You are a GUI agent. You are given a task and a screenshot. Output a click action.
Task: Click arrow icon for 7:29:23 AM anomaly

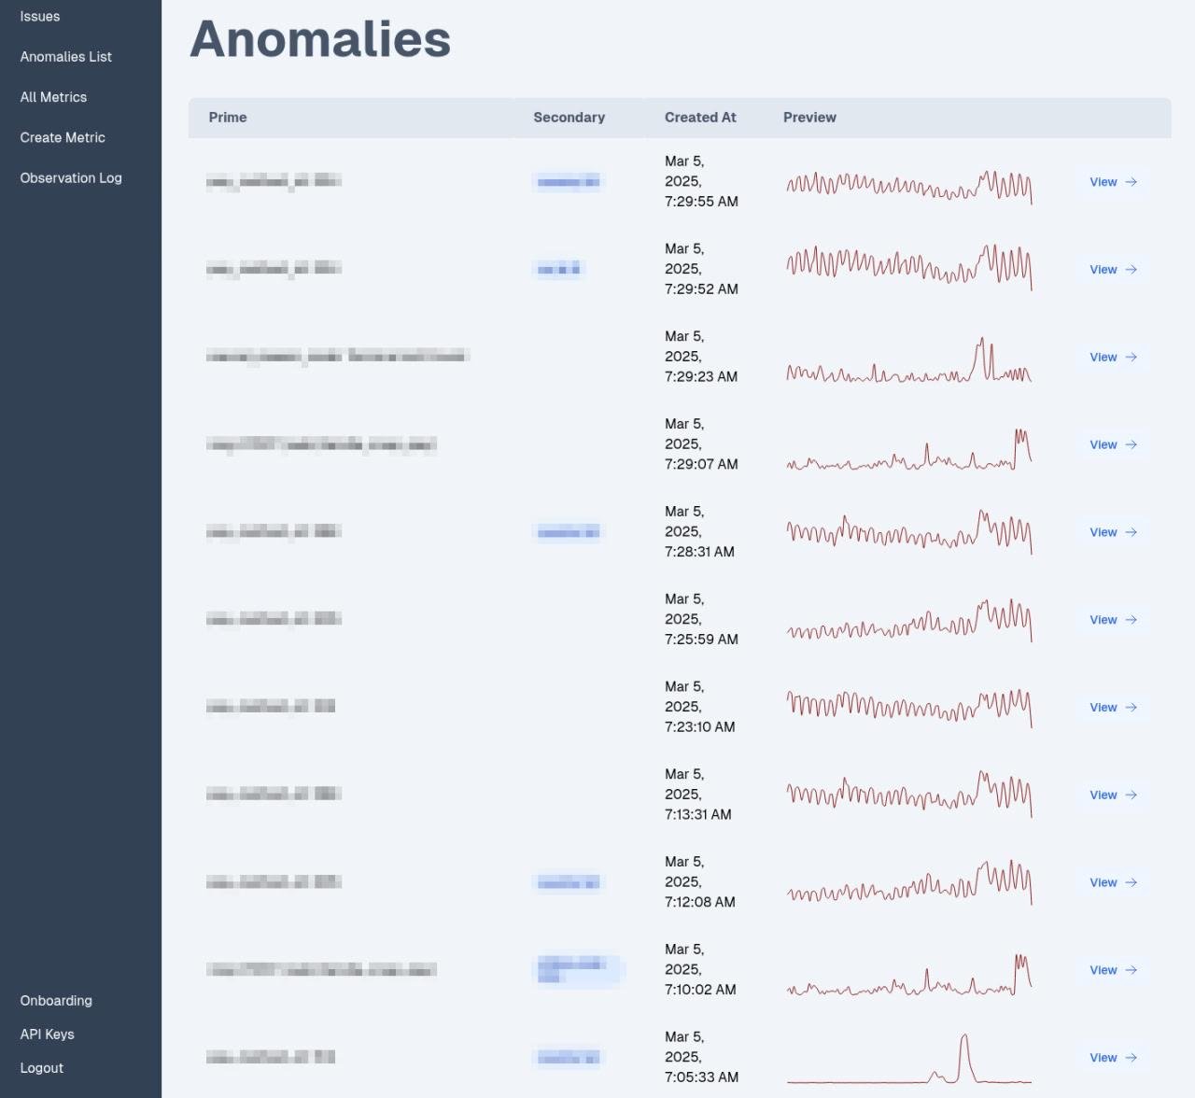click(1131, 358)
